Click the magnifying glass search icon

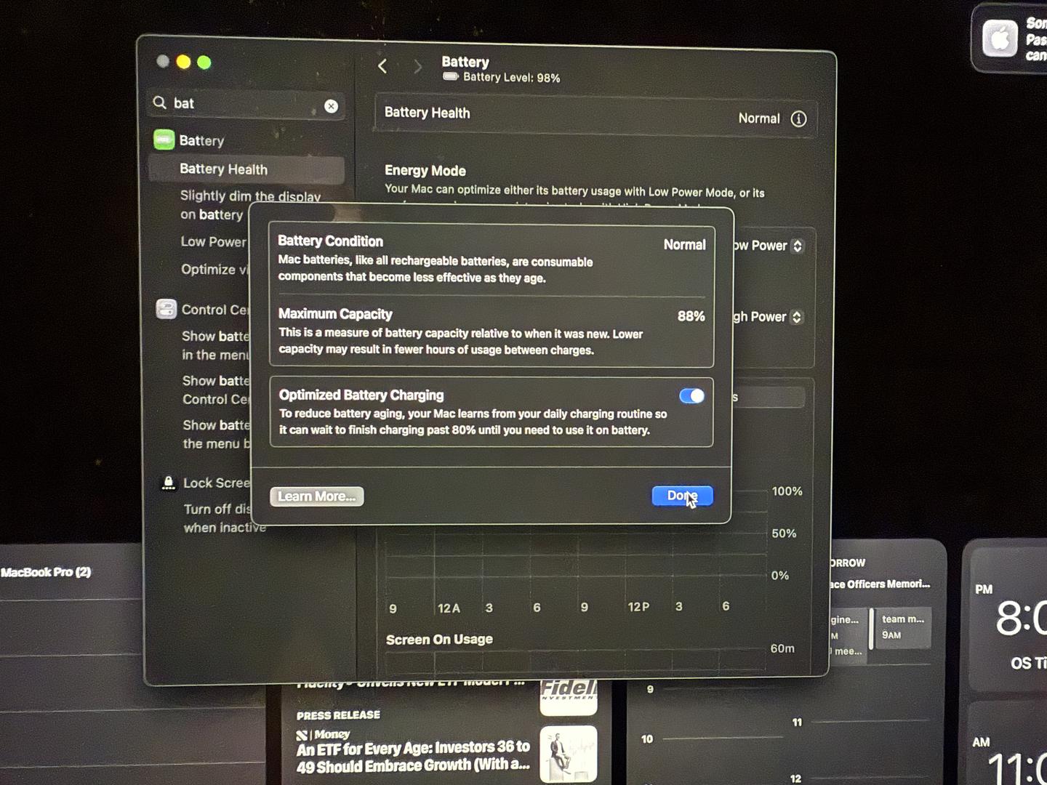pos(159,103)
